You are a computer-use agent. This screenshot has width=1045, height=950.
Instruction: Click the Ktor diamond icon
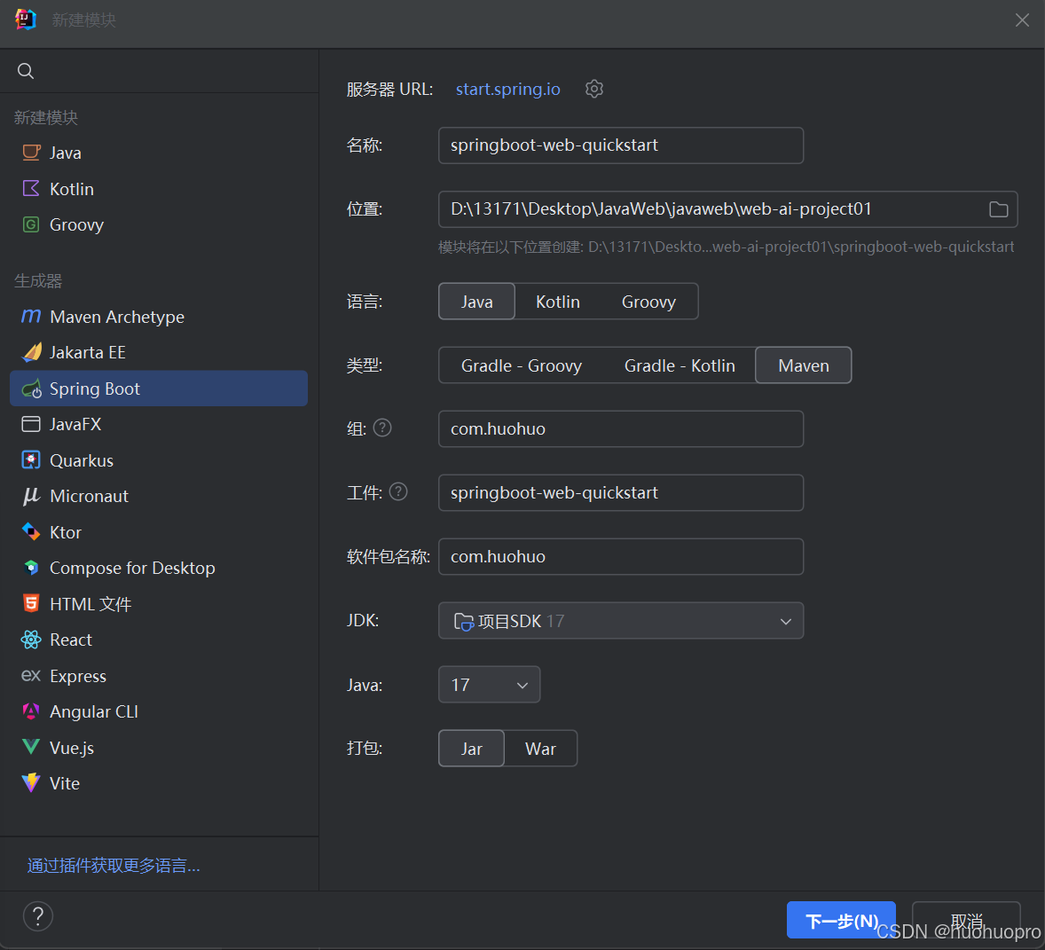tap(31, 531)
